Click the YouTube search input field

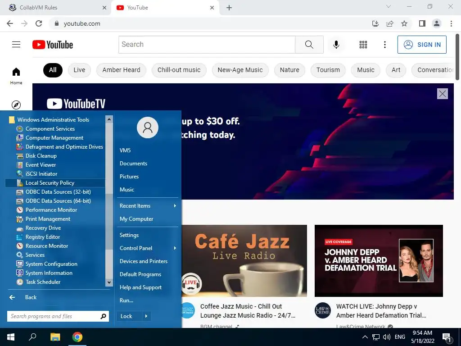click(x=207, y=45)
